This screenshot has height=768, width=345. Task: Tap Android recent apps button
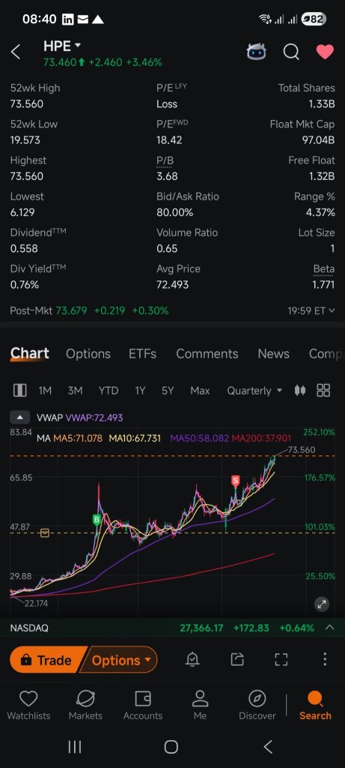click(75, 747)
